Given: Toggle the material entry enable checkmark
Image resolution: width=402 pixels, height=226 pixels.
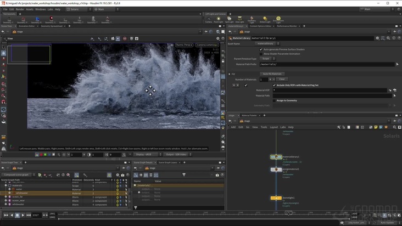Looking at the screenshot, I should tap(246, 85).
